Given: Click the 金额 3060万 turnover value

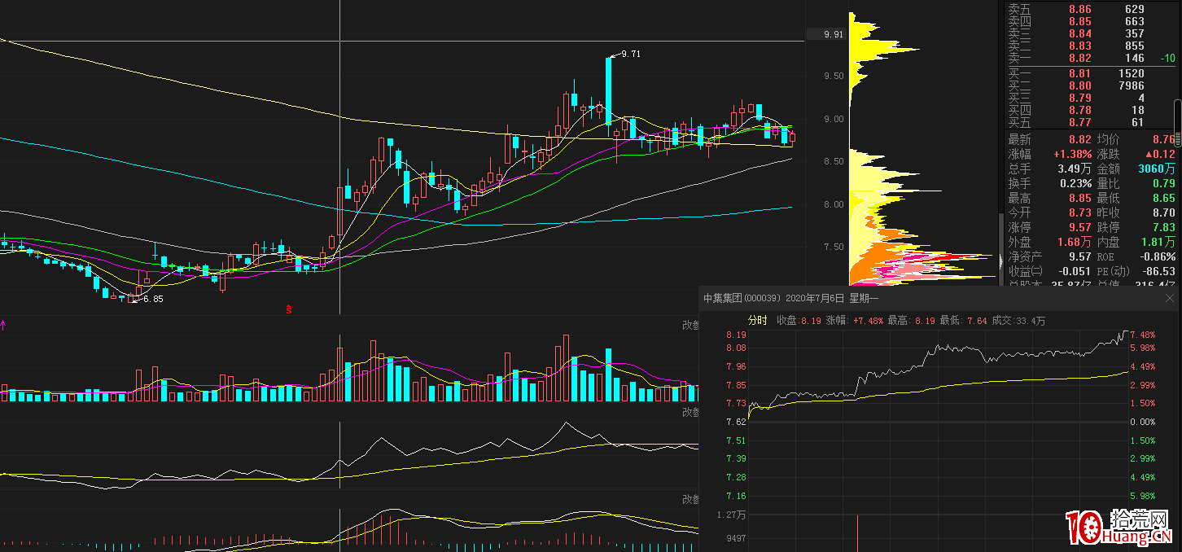Looking at the screenshot, I should click(x=1157, y=169).
